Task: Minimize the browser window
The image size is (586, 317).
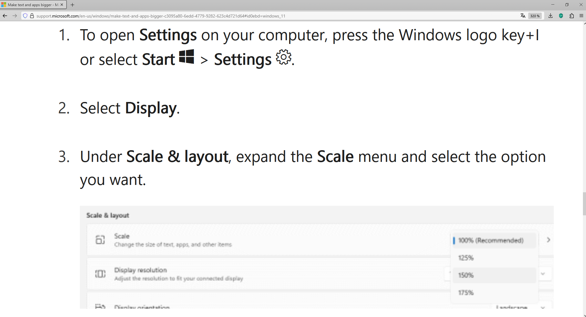Action: (x=553, y=5)
